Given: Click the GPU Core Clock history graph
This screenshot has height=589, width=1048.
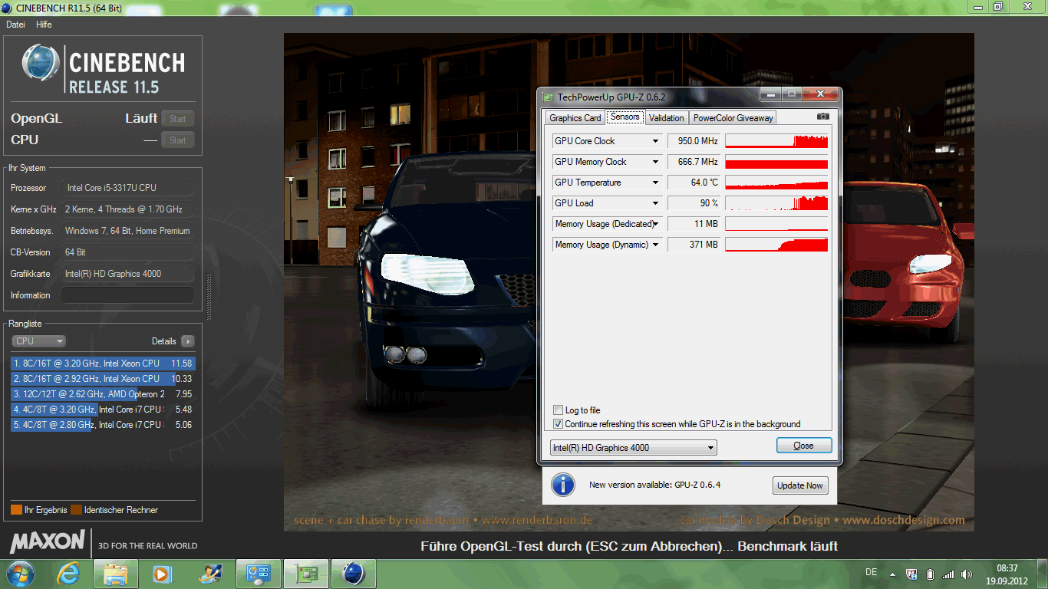Looking at the screenshot, I should (776, 141).
